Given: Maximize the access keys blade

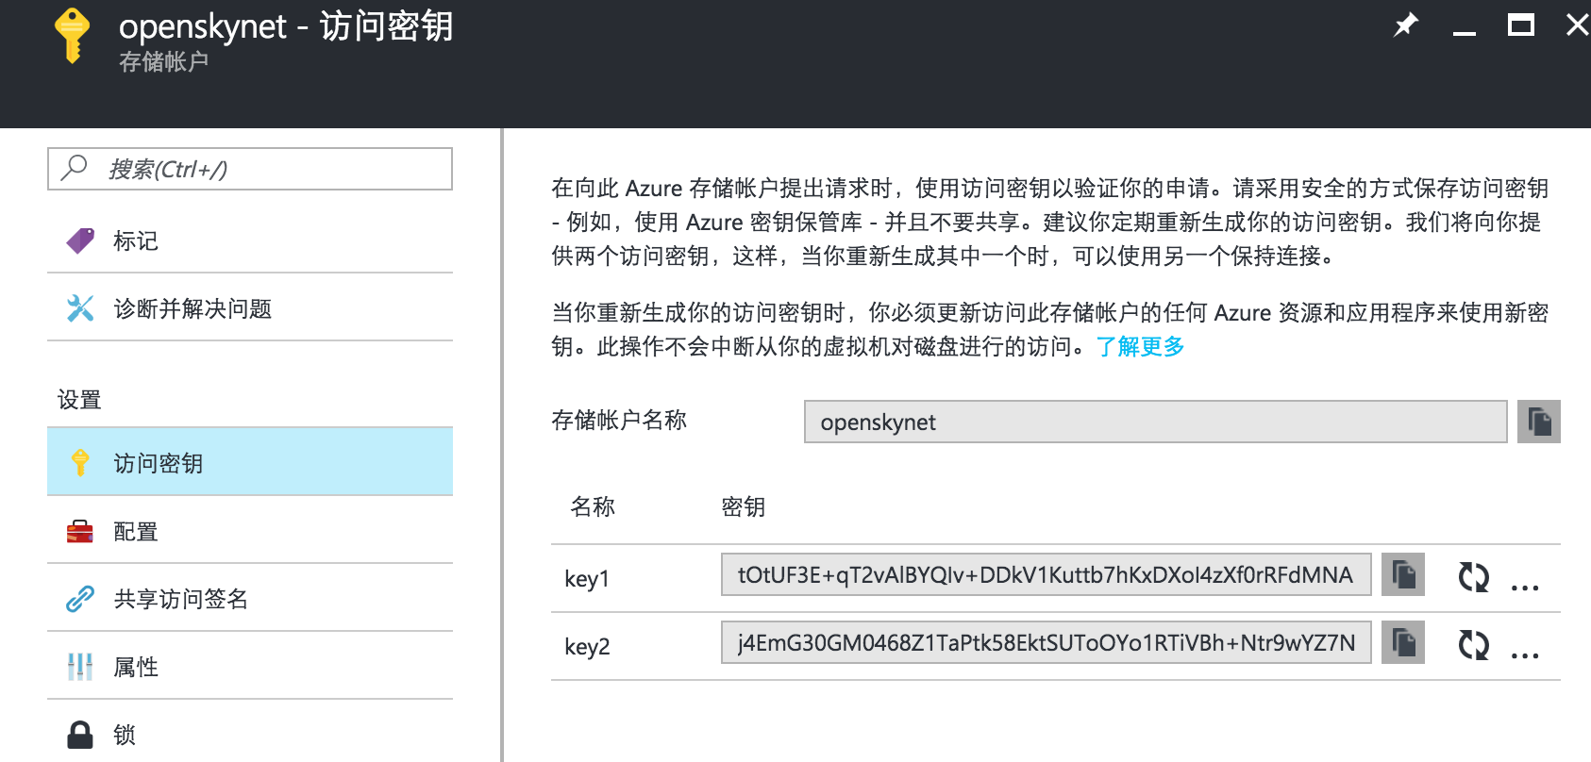Looking at the screenshot, I should (x=1521, y=25).
